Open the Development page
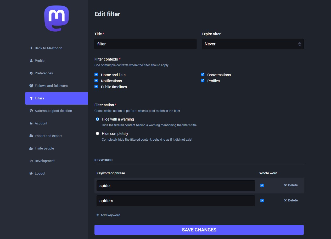331x239 pixels. 57,161
